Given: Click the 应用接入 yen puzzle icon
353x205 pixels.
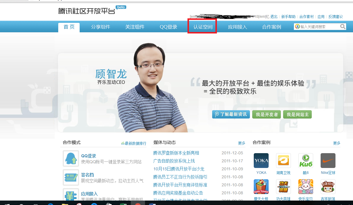Looking at the screenshot, I should (71, 194).
